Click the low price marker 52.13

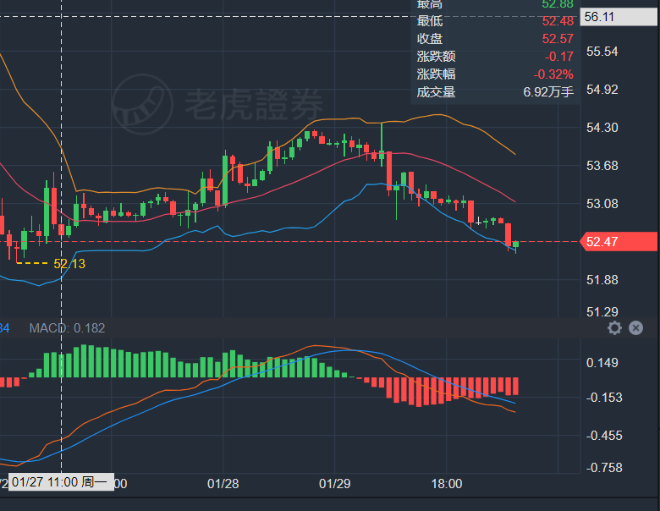[x=69, y=264]
